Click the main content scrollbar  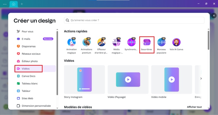point(208,40)
